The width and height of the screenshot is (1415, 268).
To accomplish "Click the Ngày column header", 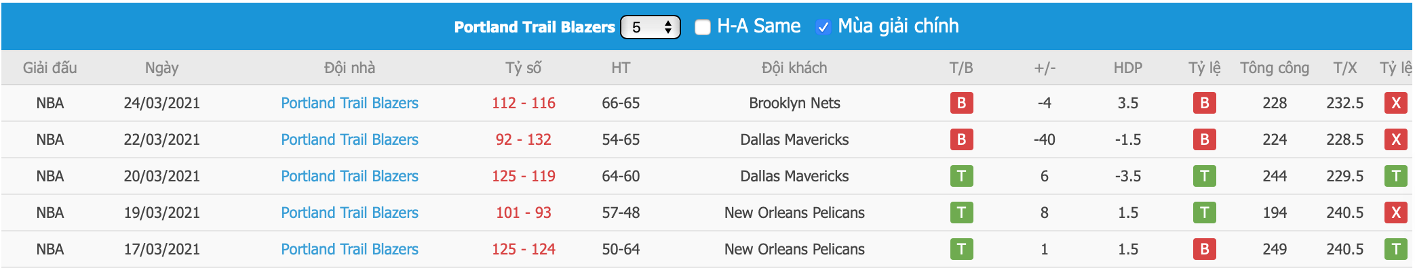I will [161, 68].
